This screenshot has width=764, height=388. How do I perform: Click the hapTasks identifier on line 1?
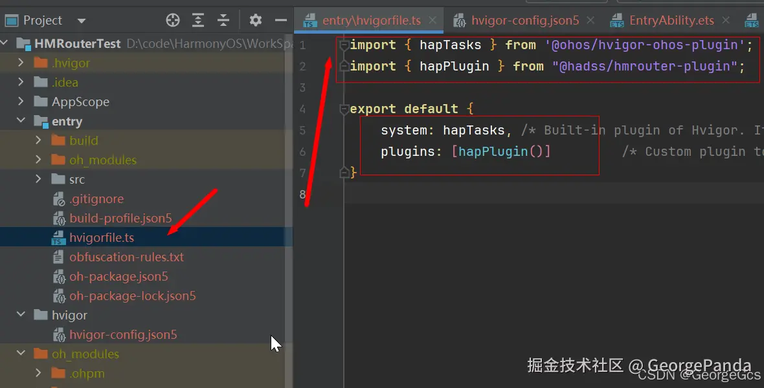[450, 45]
